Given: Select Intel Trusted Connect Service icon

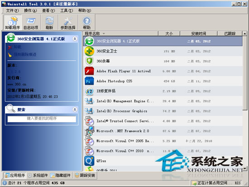Looking at the screenshot, I should [x=89, y=121].
